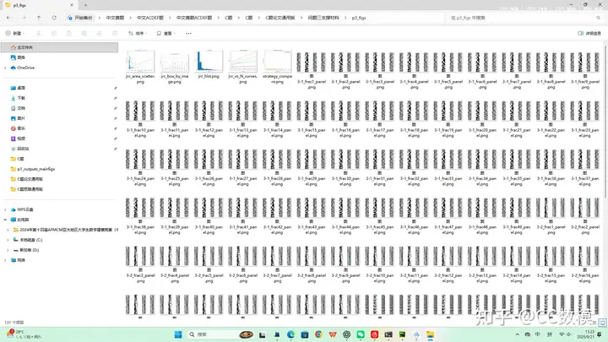Select 3-1_frac1_panel.png file
This screenshot has width=608, height=342.
click(312, 71)
